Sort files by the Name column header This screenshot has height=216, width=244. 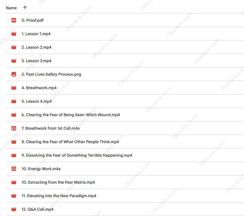pyautogui.click(x=11, y=8)
